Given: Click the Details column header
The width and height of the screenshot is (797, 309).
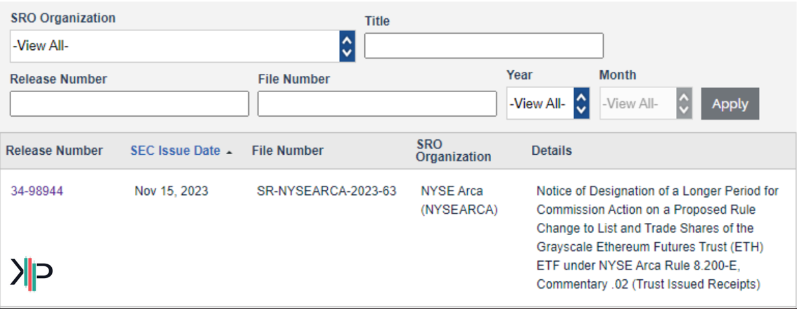Looking at the screenshot, I should point(551,151).
